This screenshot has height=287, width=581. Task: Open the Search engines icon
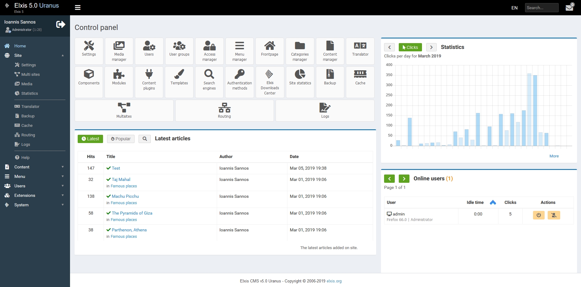click(209, 82)
